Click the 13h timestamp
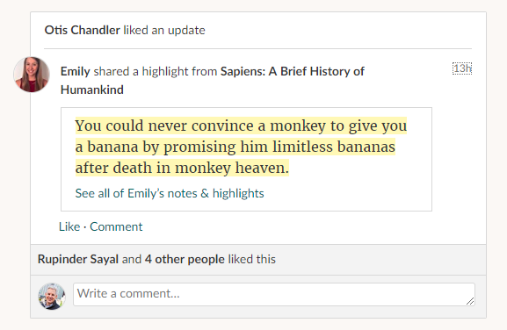Screen dimensions: 507x330 point(462,68)
